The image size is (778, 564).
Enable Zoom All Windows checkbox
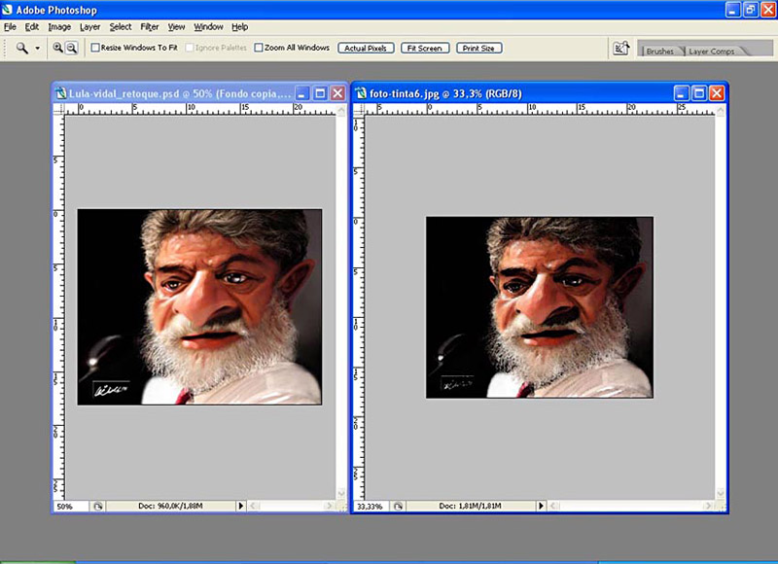coord(259,48)
